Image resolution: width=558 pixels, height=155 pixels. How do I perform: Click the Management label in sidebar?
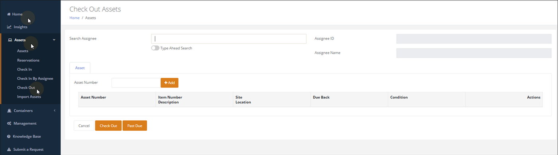[x=25, y=124]
